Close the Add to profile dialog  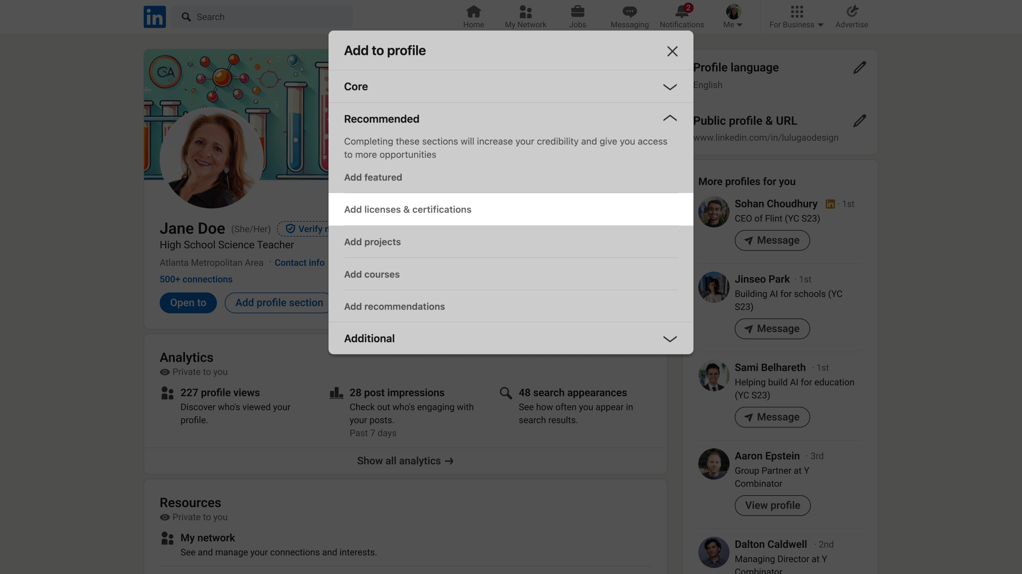(672, 51)
